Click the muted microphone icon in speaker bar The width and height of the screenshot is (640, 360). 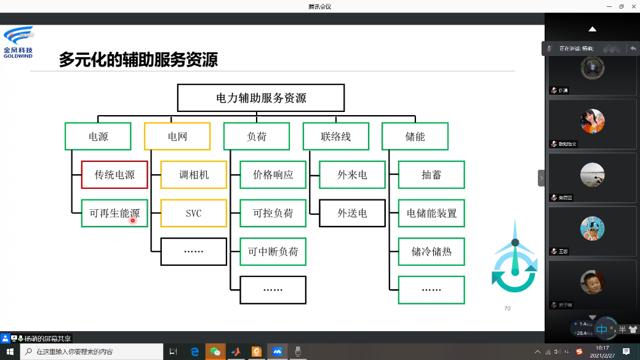point(550,49)
